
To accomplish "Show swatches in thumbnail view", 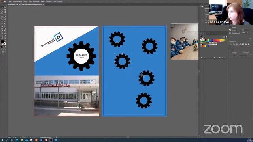I will (x=227, y=37).
